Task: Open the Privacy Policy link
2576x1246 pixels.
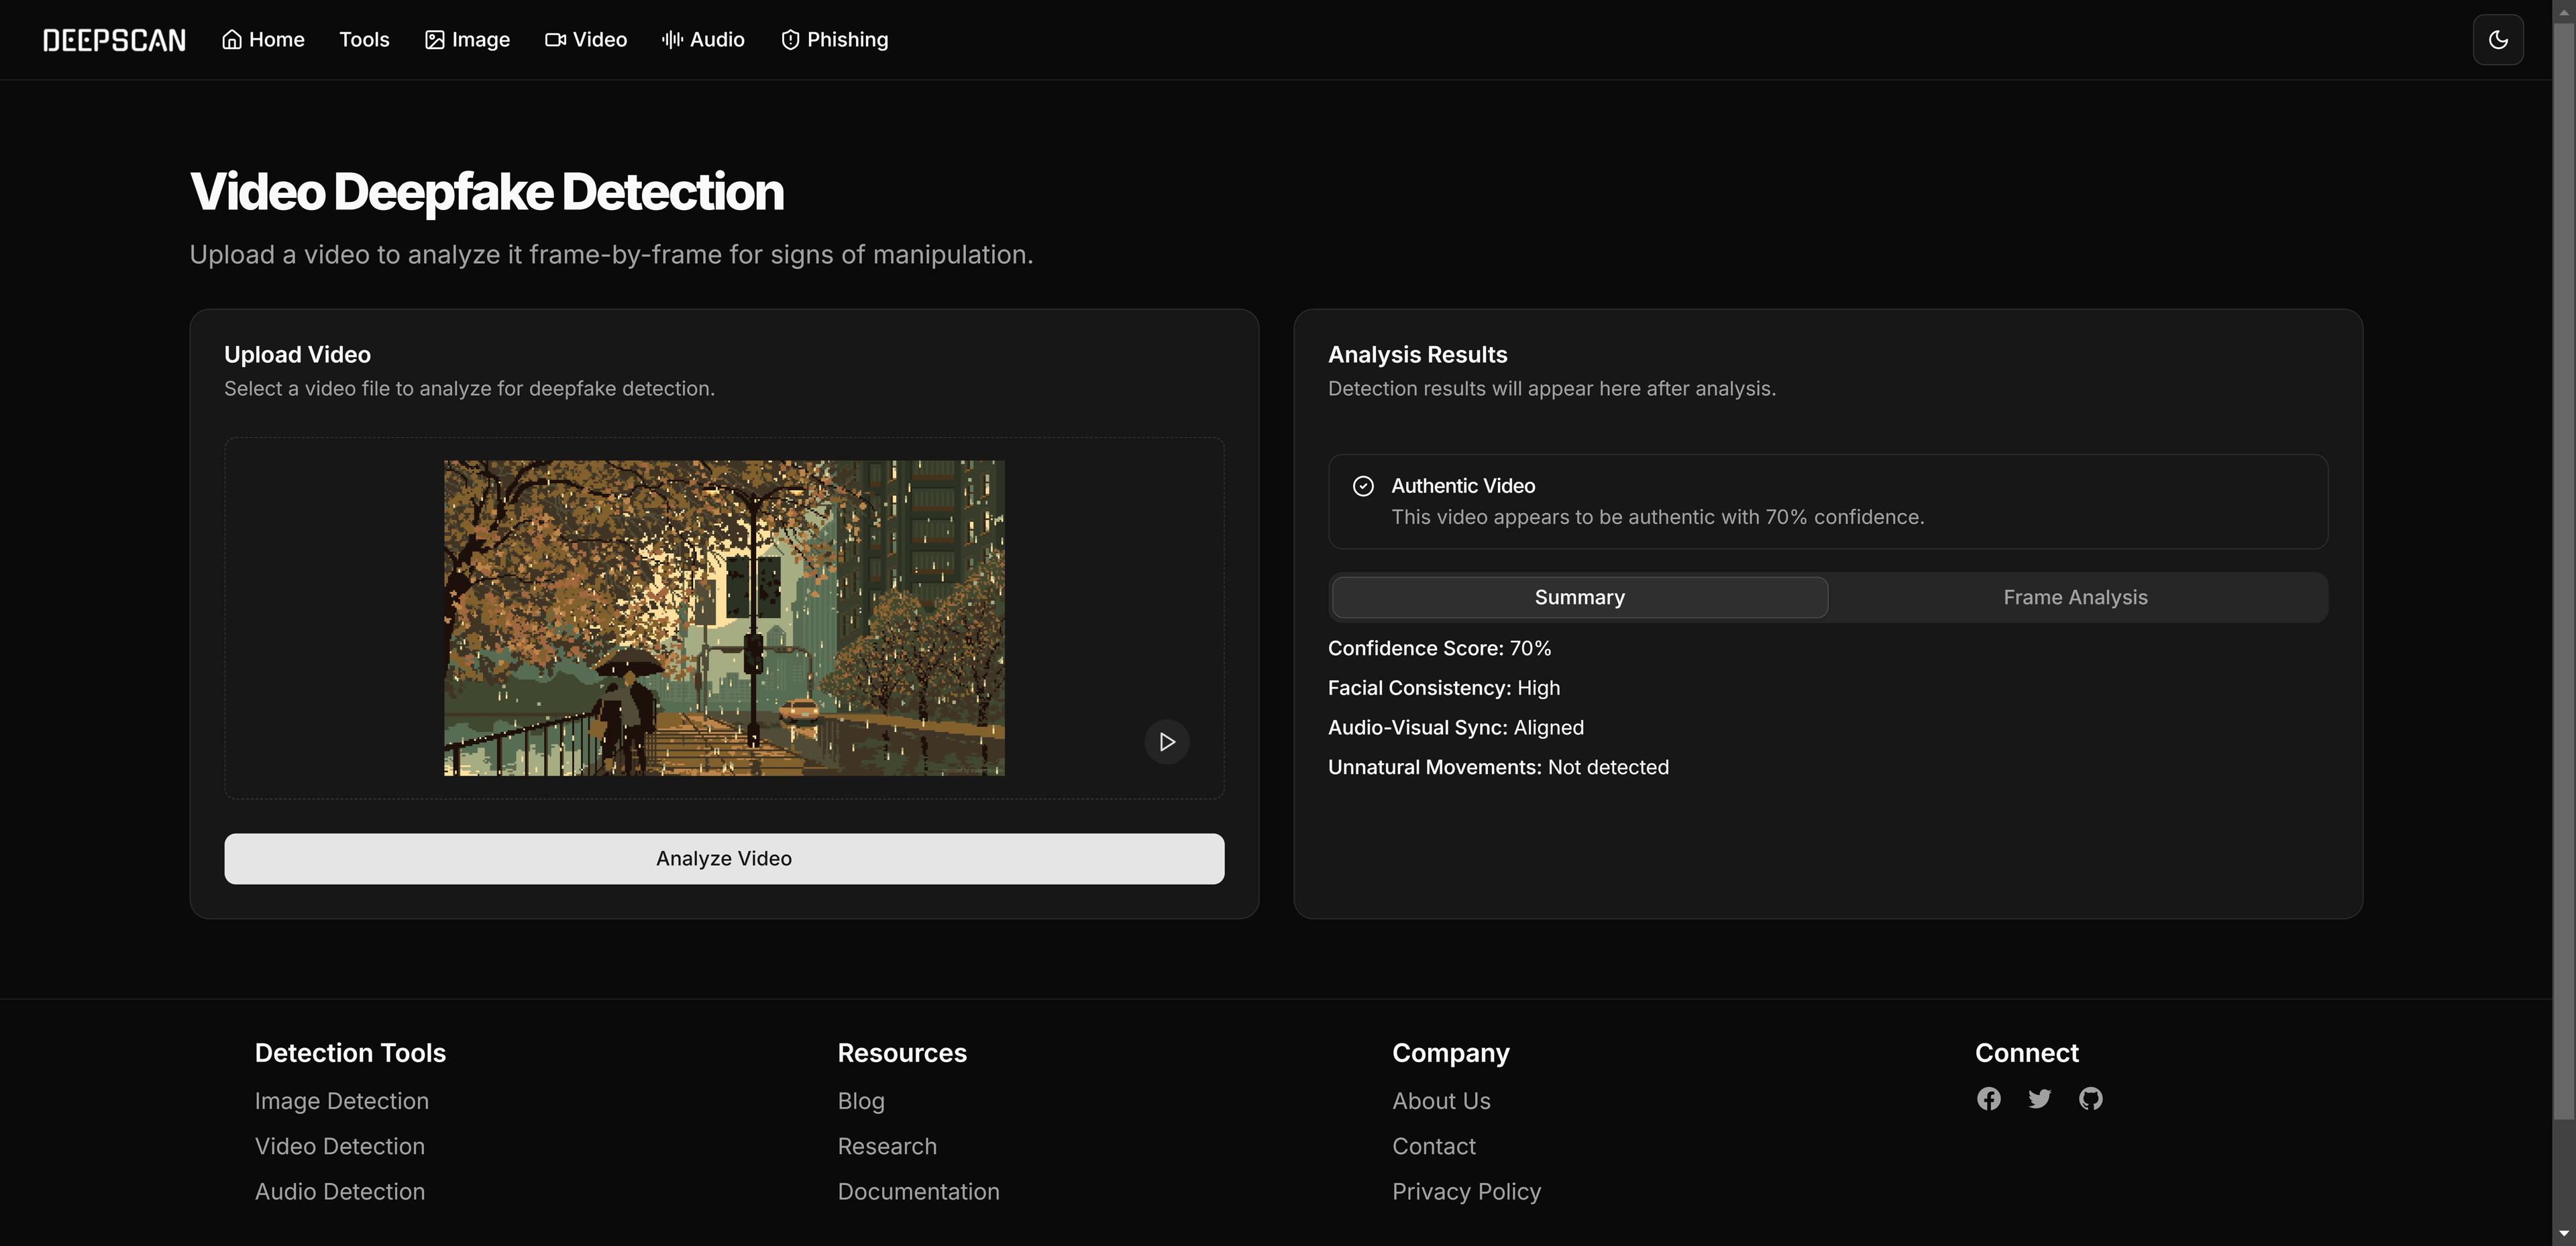Action: (1466, 1191)
